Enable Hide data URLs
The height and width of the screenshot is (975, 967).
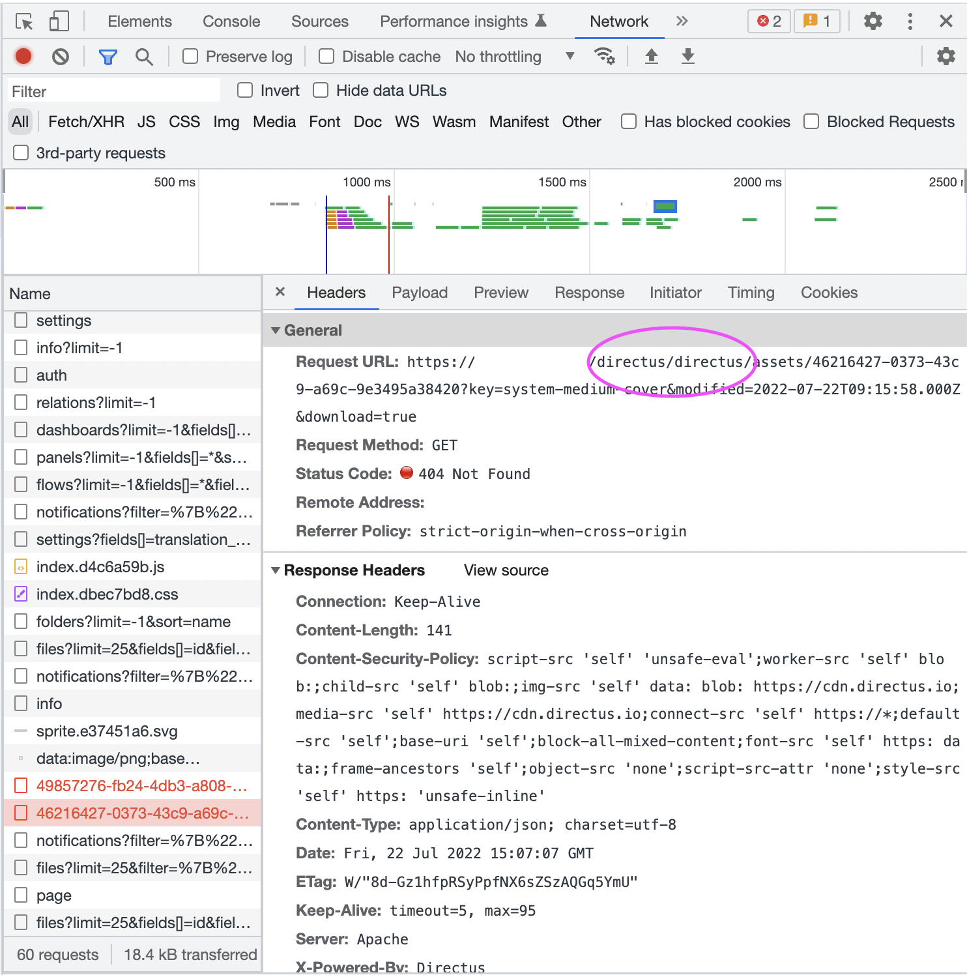[x=320, y=90]
